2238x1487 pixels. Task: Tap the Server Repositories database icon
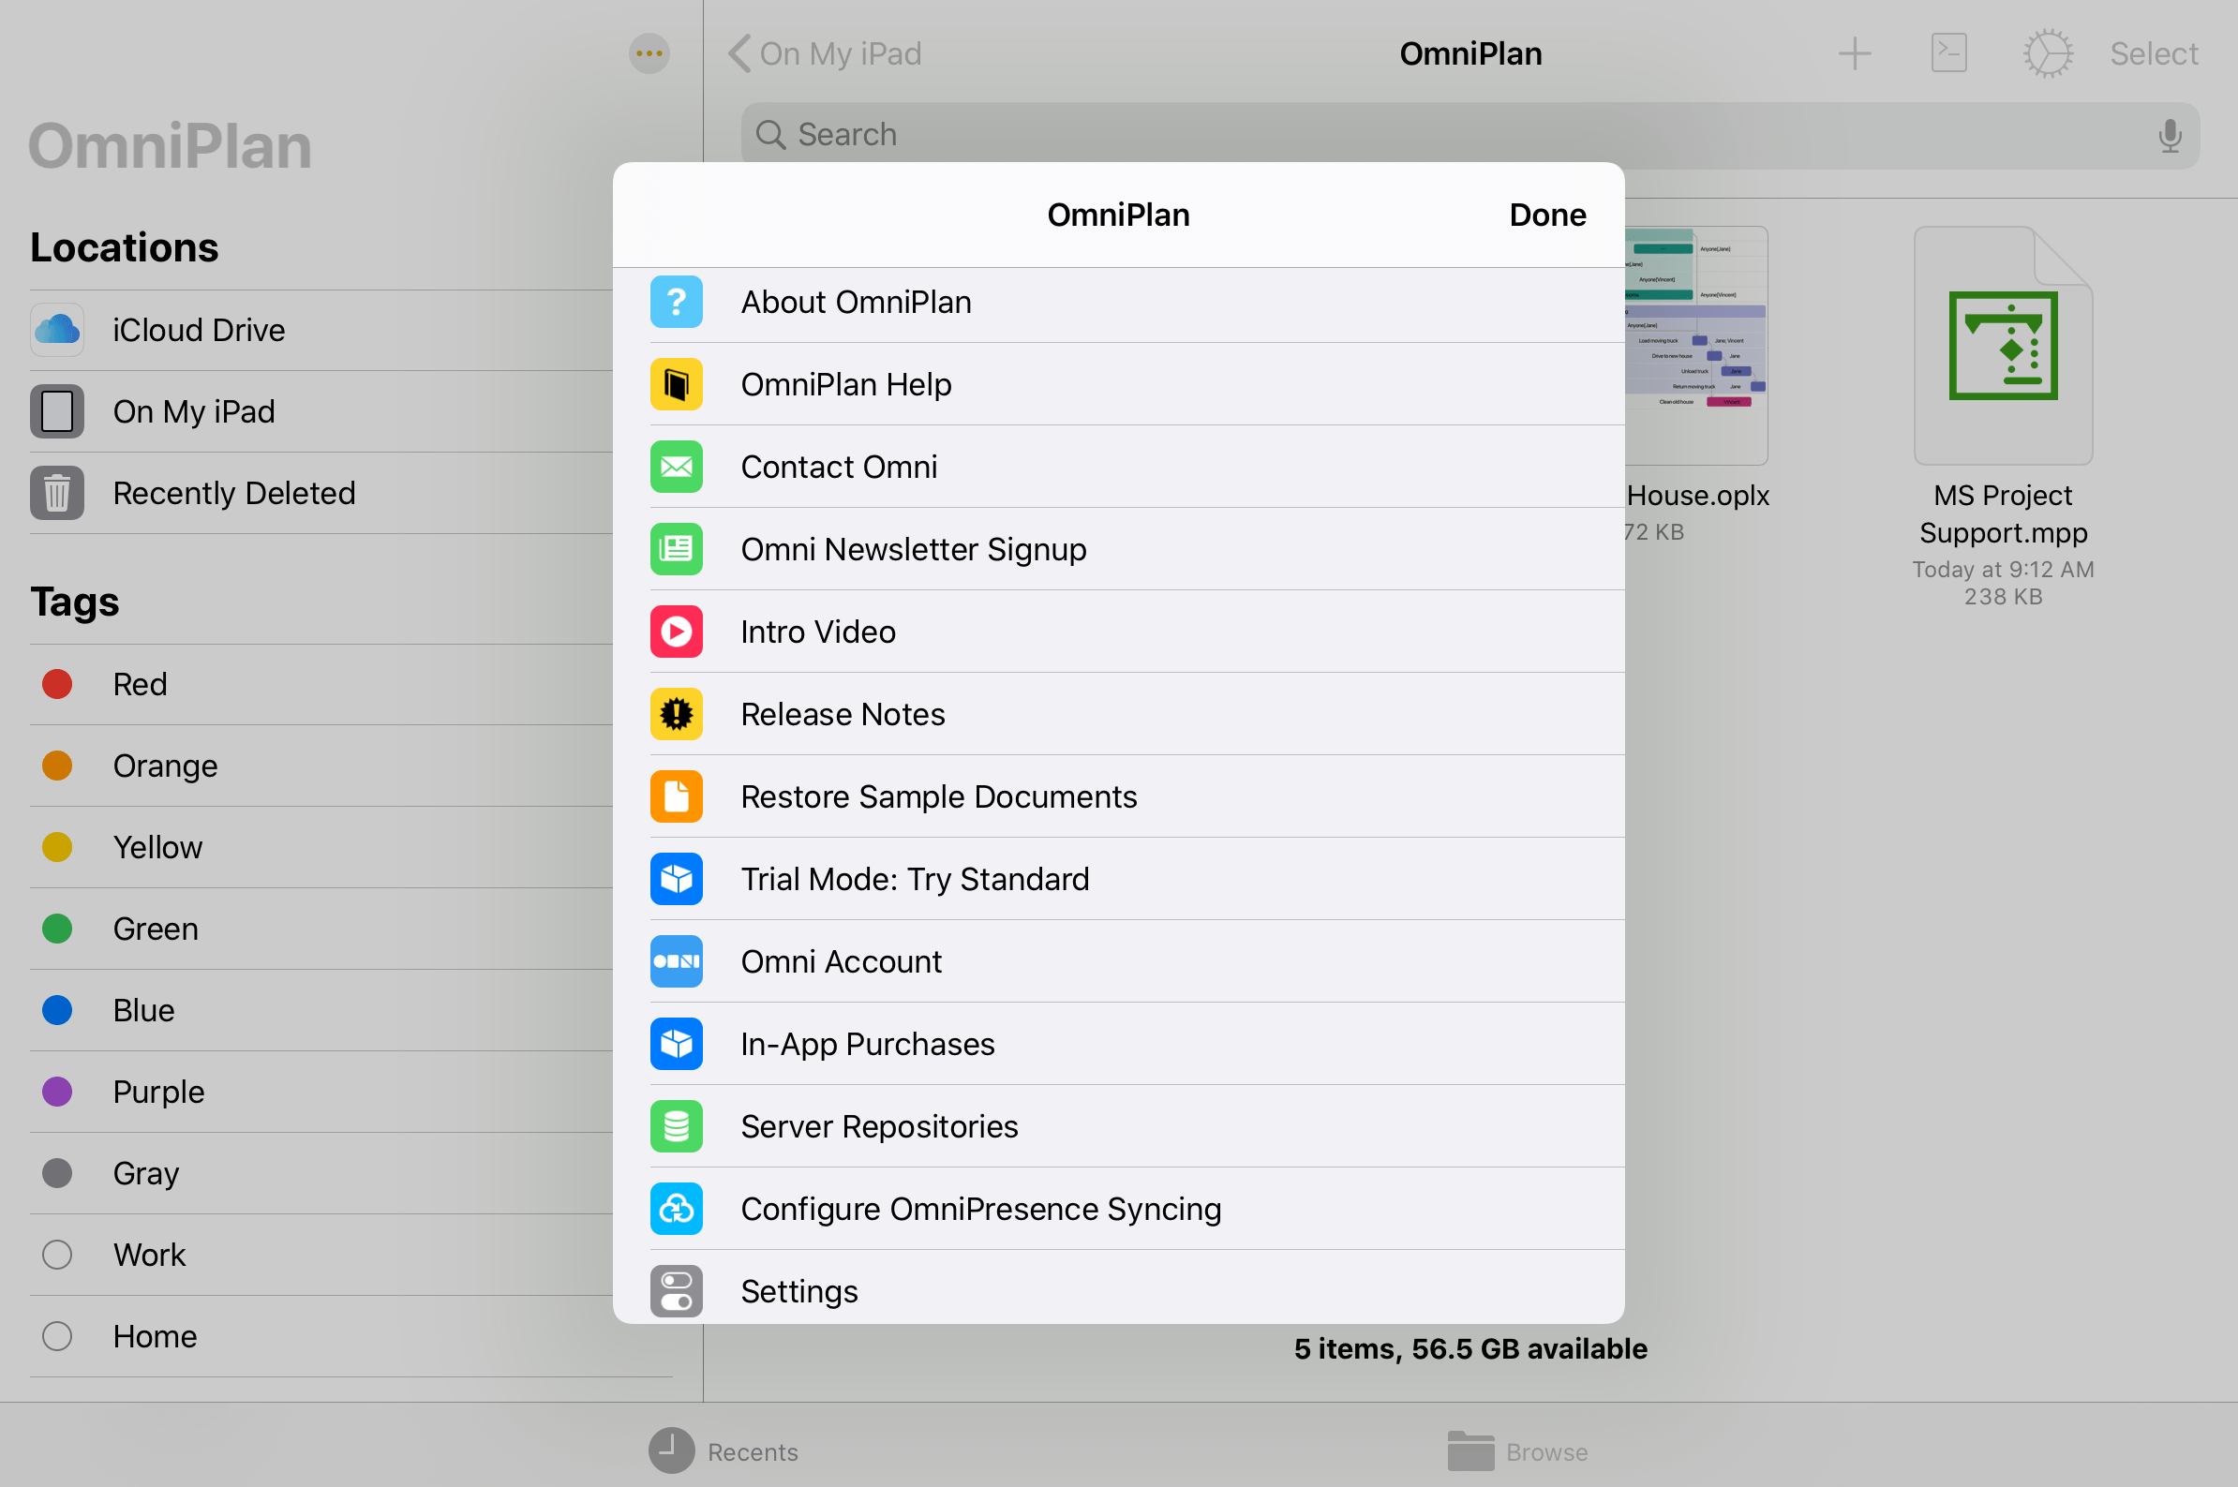(676, 1126)
